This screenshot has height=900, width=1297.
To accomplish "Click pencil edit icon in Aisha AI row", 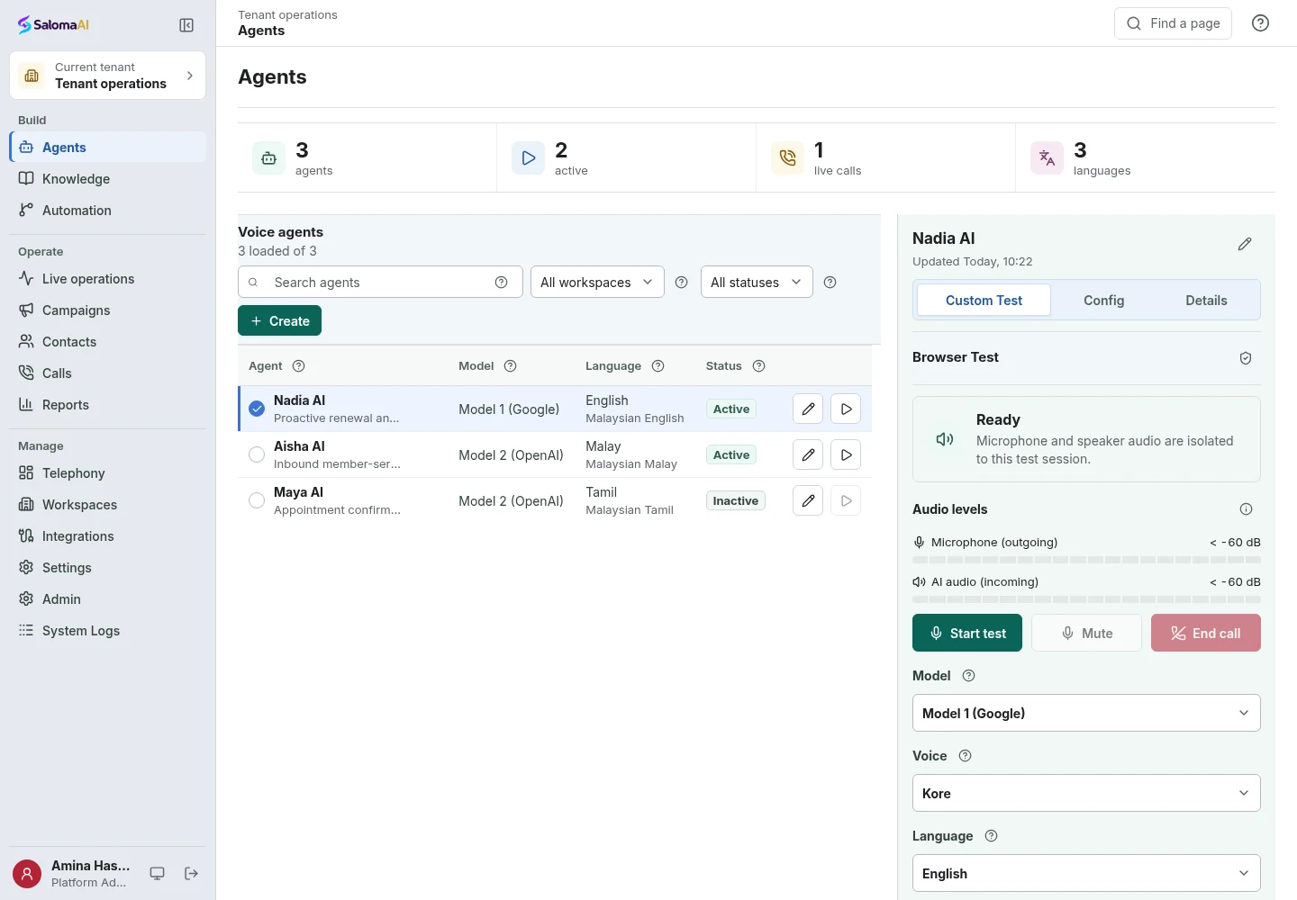I will [808, 454].
